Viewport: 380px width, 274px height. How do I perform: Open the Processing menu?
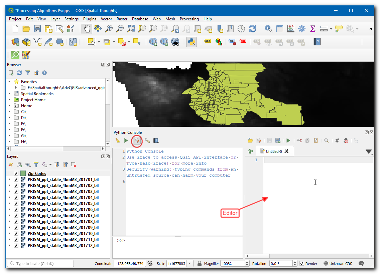tap(189, 19)
